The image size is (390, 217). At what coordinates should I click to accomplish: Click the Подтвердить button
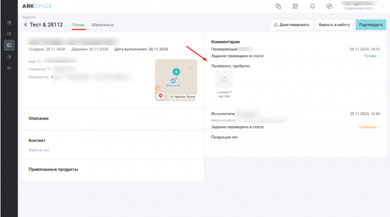click(x=371, y=24)
